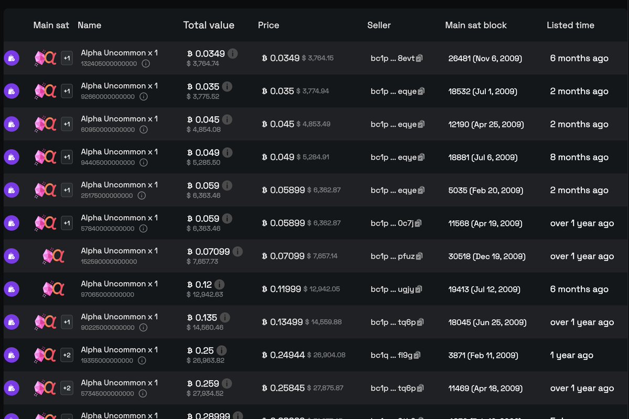Show info for sat number 57345000000000
Image resolution: width=629 pixels, height=419 pixels.
[142, 393]
